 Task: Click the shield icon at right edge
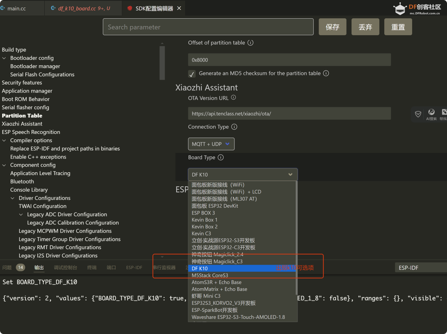418,114
